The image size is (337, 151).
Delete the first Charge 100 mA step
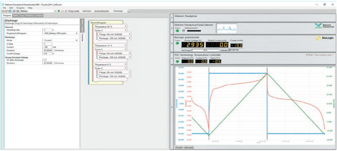129,34
